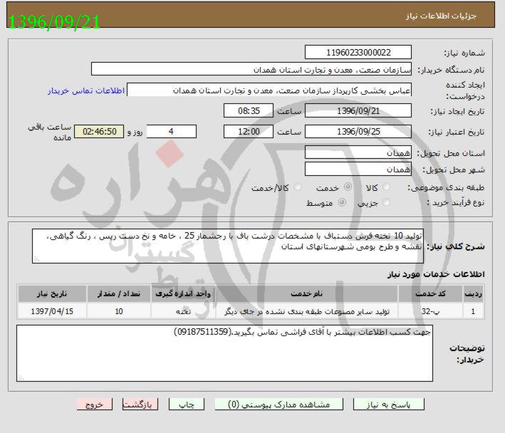Screen dimensions: 505x433
Task: Open the اطلاعات تماس خریدار link
Action: pos(86,90)
